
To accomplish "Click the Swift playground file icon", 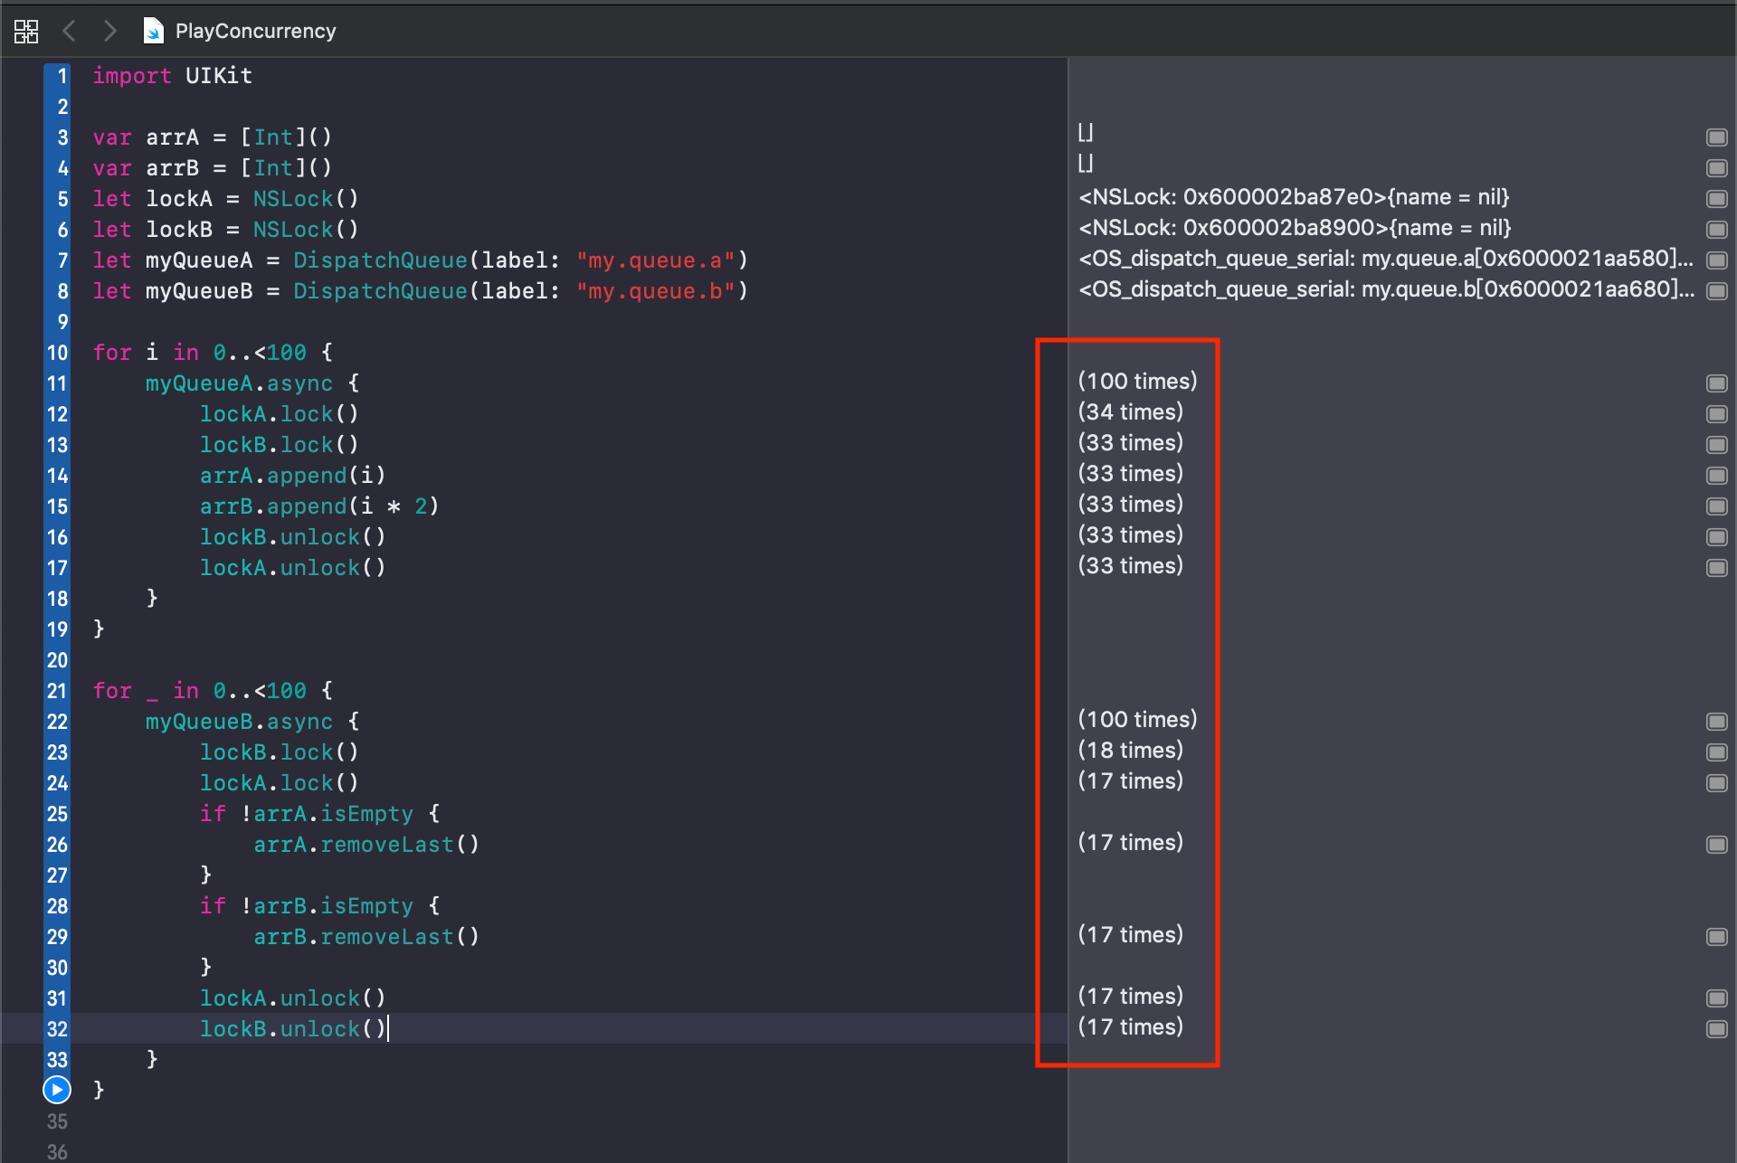I will click(153, 30).
